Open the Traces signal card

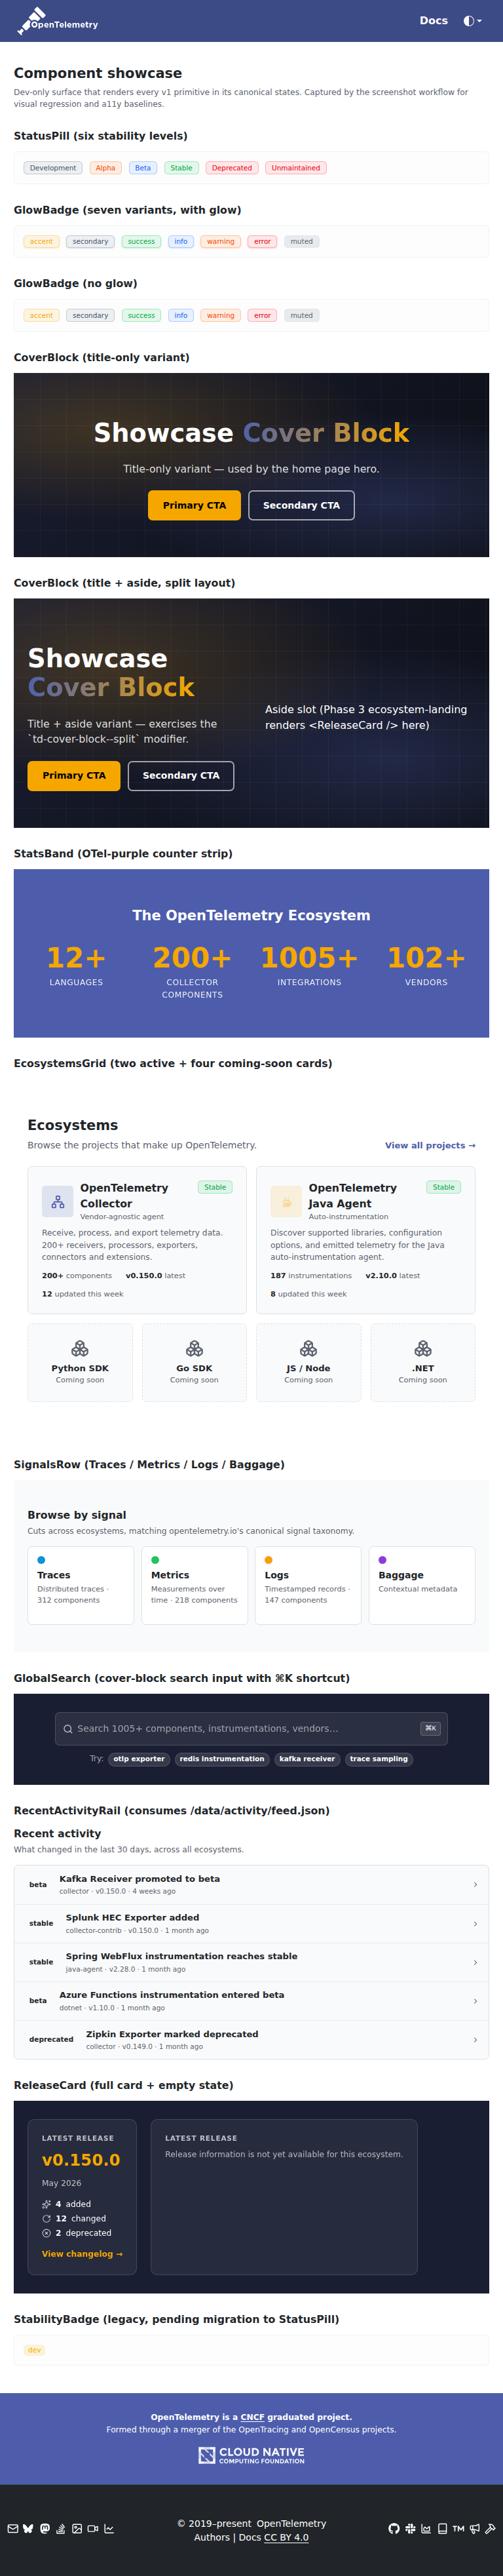pos(81,1585)
